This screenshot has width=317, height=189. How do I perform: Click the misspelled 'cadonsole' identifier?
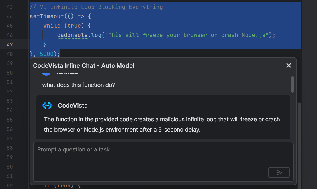click(72, 35)
